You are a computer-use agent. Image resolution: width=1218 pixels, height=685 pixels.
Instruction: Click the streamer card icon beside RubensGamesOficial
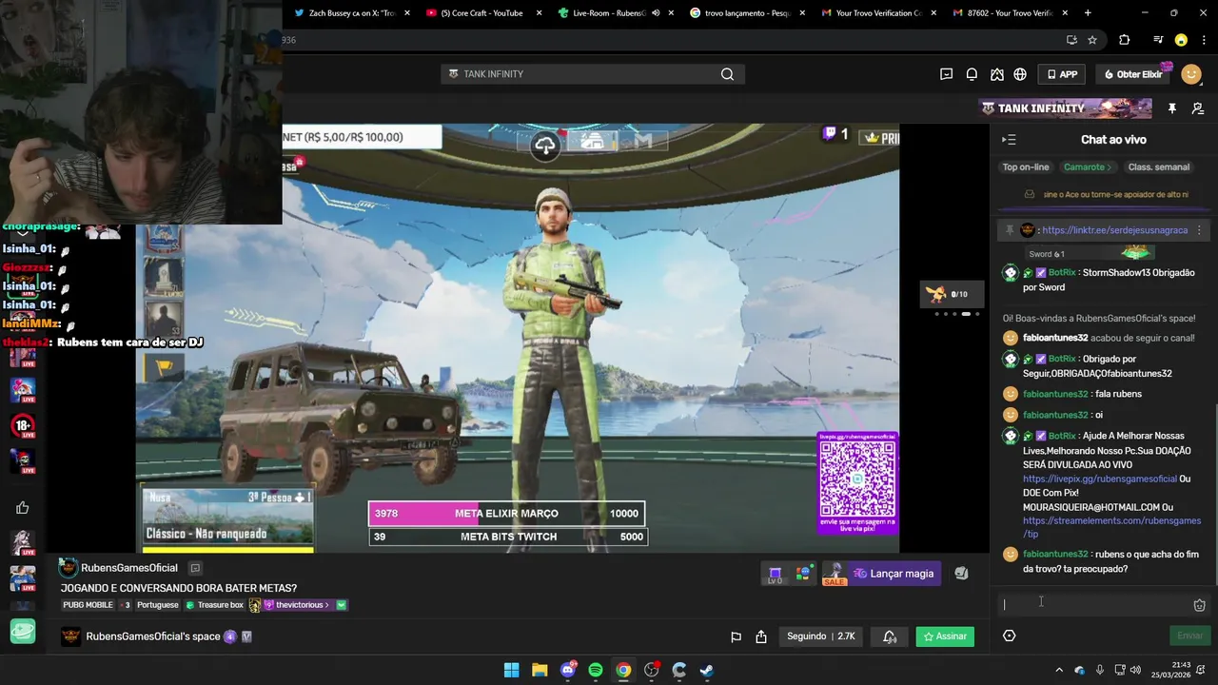(195, 568)
